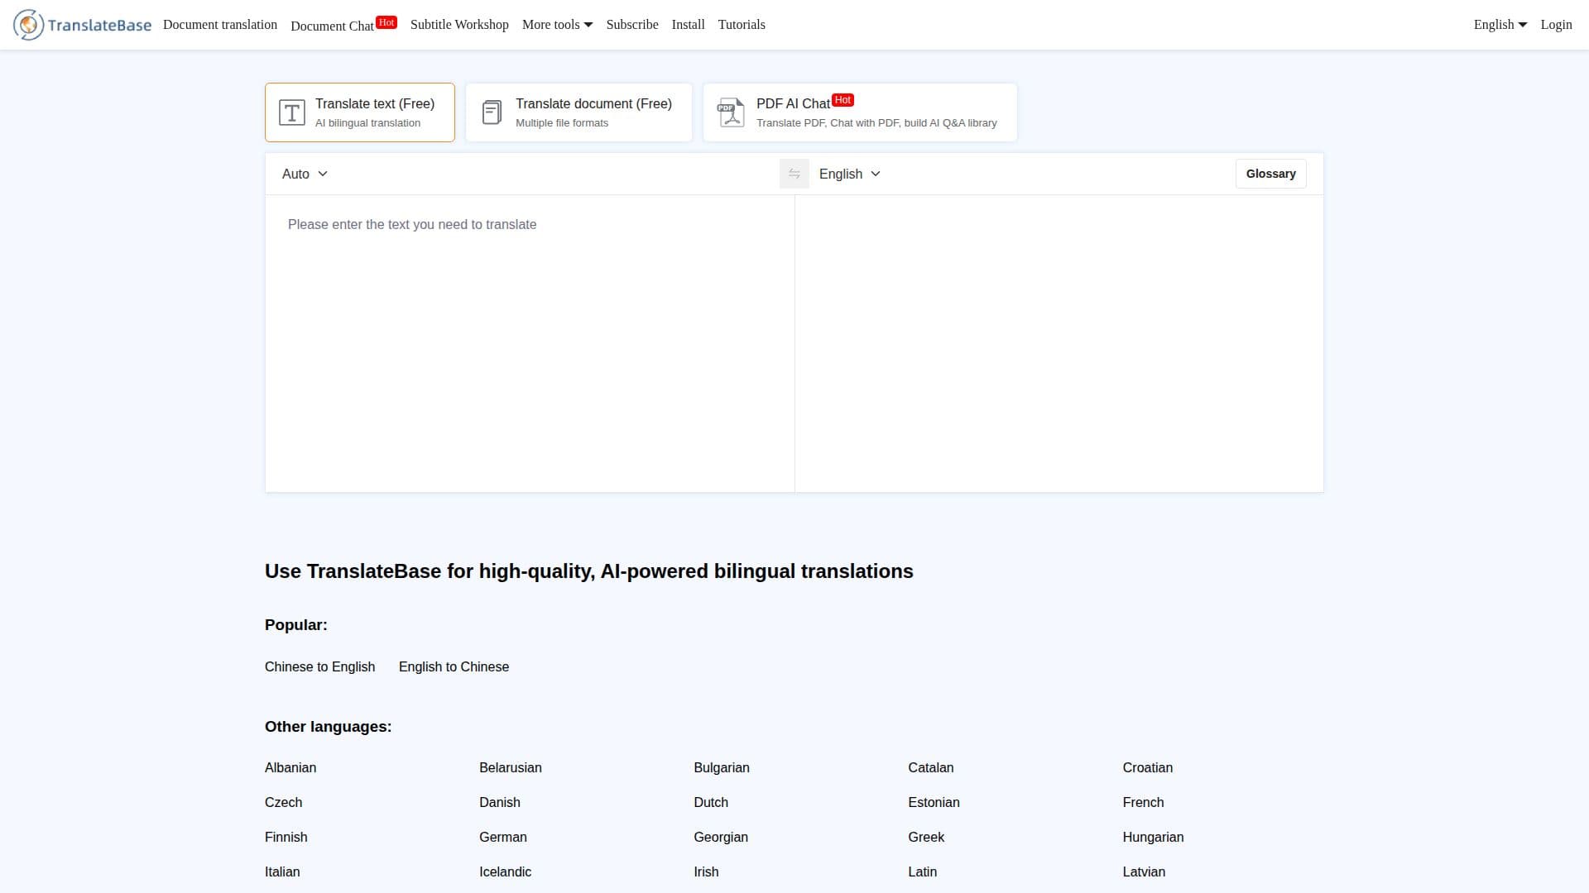Screen dimensions: 1589x893
Task: Select Catalan language link
Action: tap(931, 768)
